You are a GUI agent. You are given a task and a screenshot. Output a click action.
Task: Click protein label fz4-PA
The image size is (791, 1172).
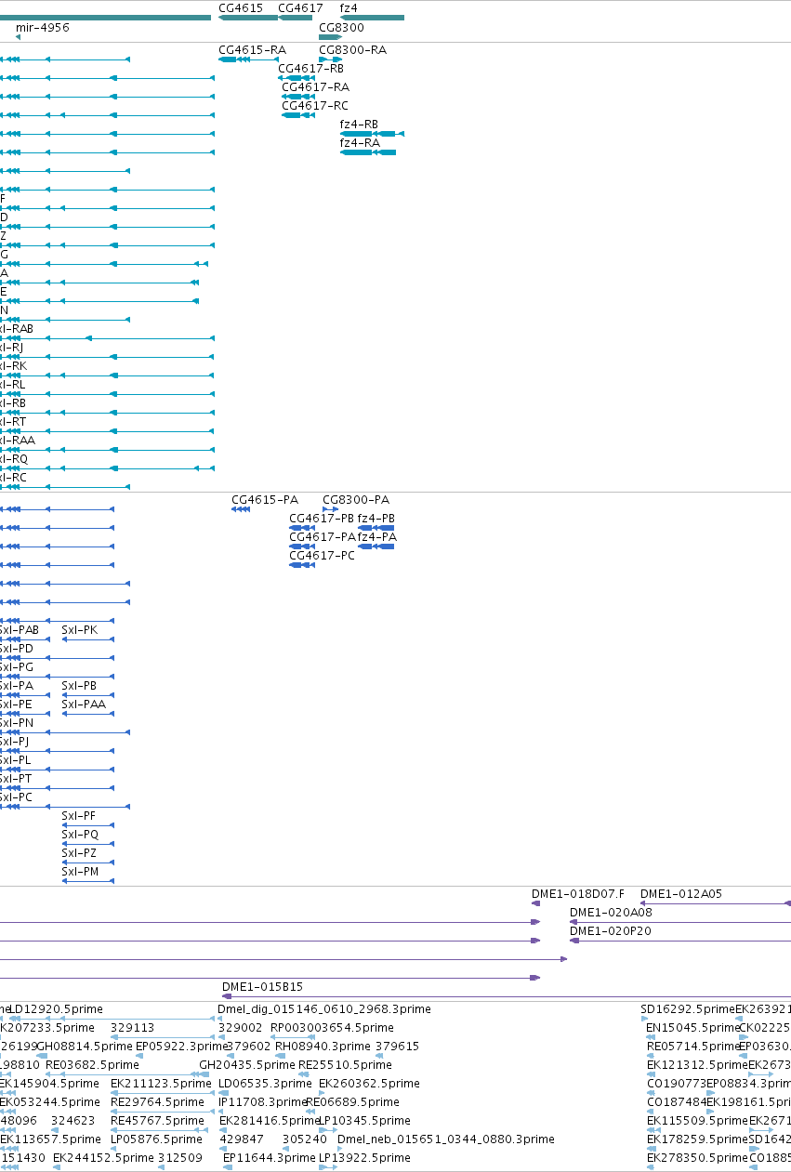tap(377, 537)
